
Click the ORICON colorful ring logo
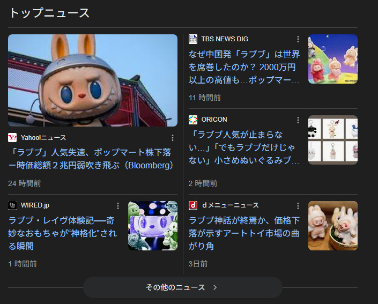pos(193,120)
